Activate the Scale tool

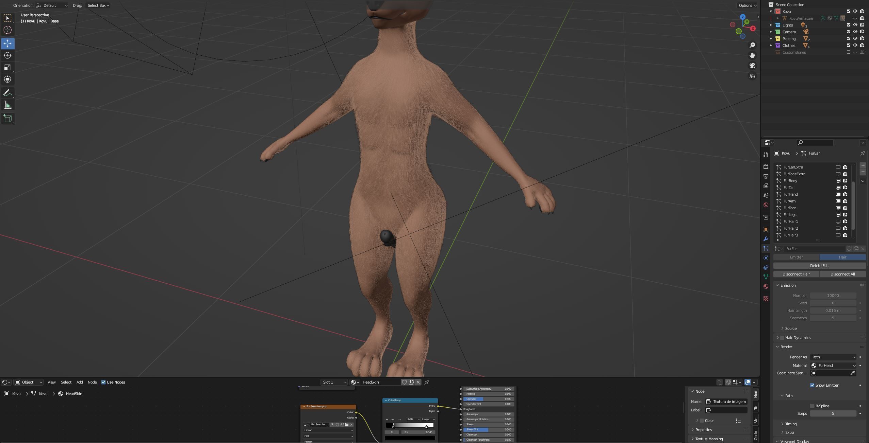coord(7,67)
